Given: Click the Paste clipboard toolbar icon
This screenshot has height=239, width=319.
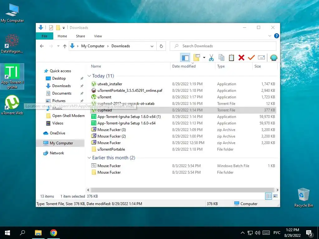Looking at the screenshot, I should pos(231,58).
